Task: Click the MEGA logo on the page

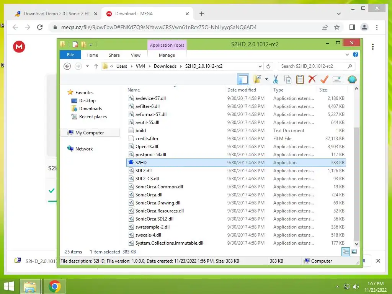Action: click(x=19, y=46)
